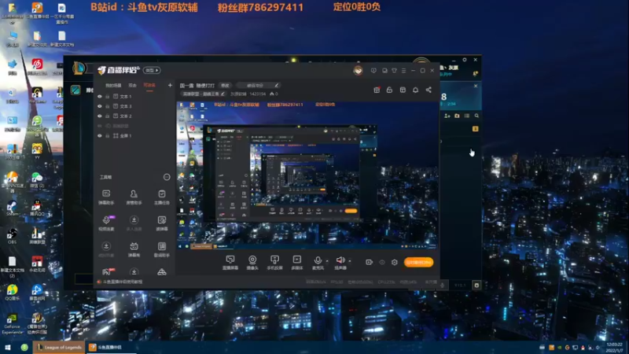
Task: Select the 全屏 1 source row
Action: (134, 135)
